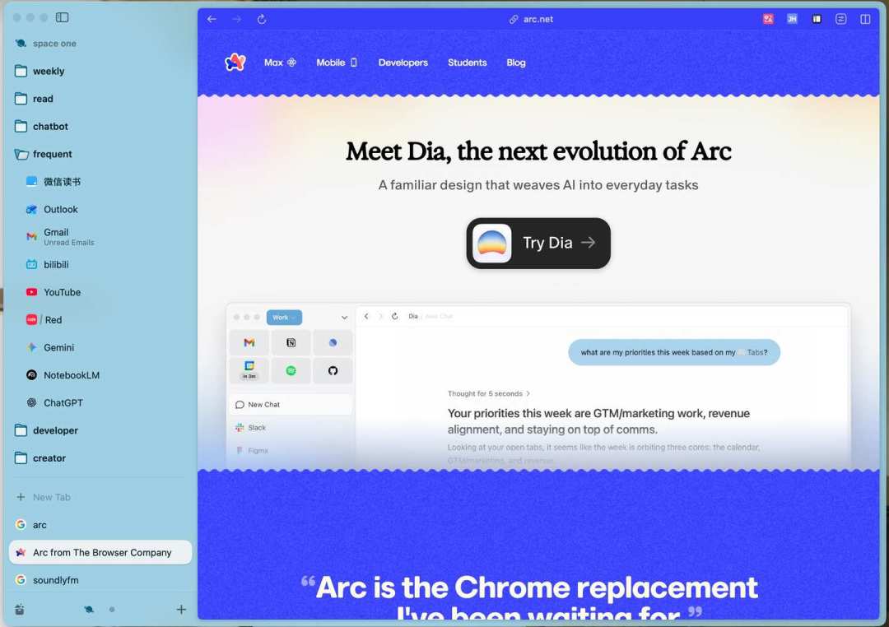Select the space one label
This screenshot has width=889, height=627.
[54, 44]
